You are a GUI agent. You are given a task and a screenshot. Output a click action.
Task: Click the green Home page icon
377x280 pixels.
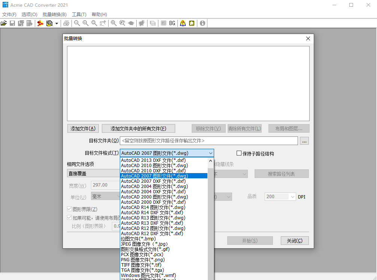click(192, 23)
